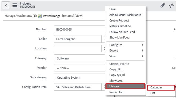Expand the Configure submenu
177x98 pixels.
125,45
